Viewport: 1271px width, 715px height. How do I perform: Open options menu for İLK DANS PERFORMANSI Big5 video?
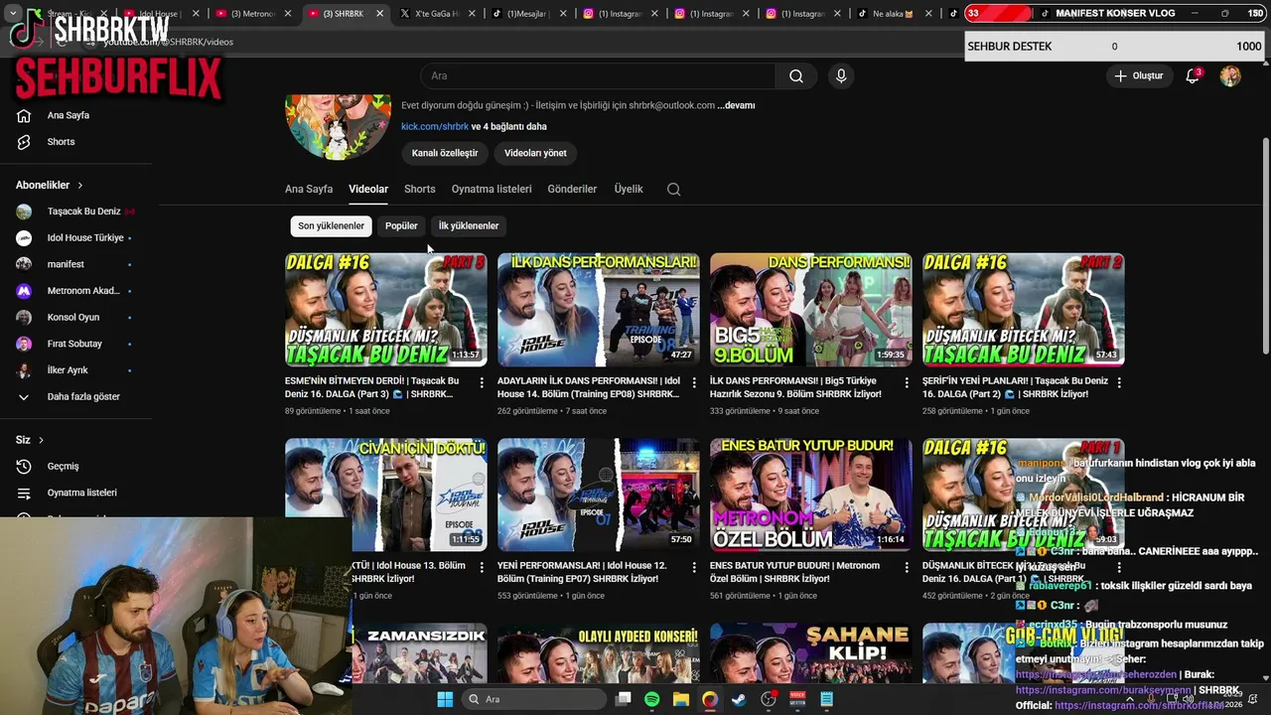pos(907,382)
